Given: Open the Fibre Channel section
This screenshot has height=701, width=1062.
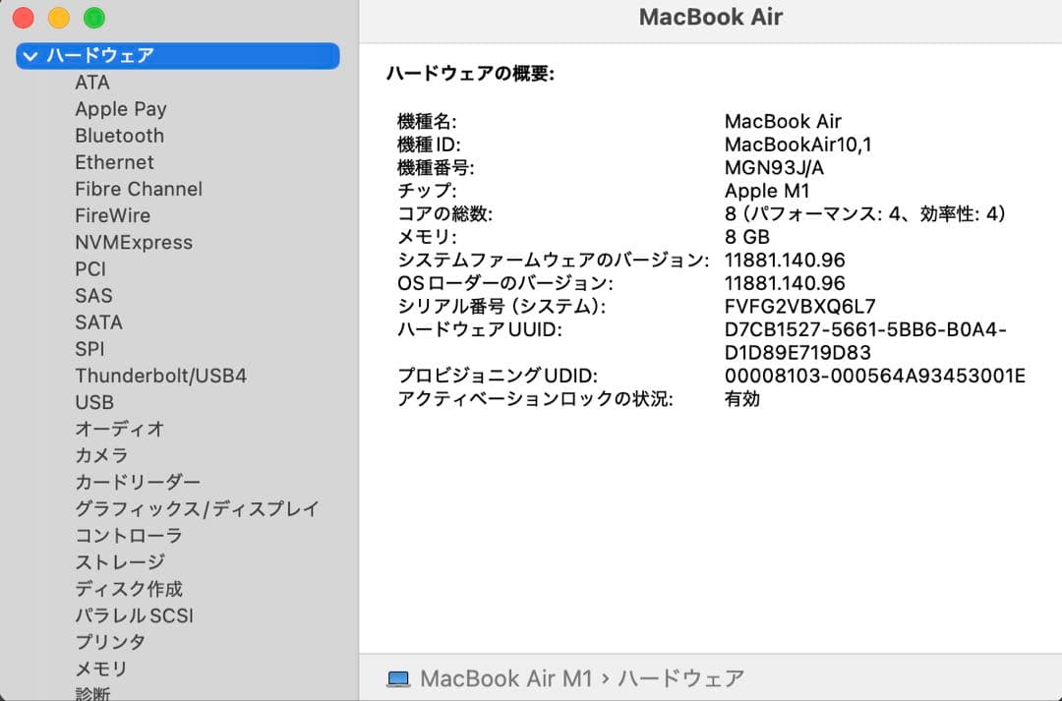Looking at the screenshot, I should 138,189.
